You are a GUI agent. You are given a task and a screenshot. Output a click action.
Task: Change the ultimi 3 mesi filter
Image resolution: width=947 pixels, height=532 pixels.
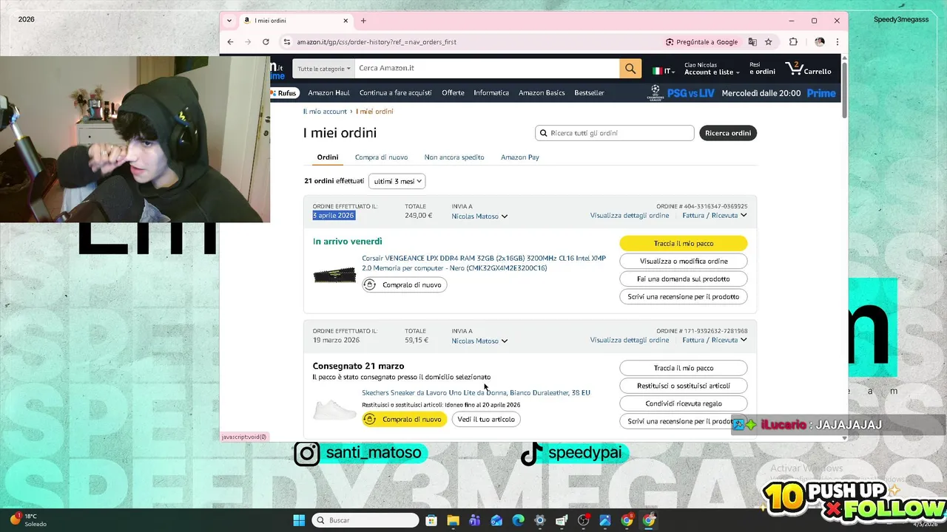pyautogui.click(x=397, y=181)
